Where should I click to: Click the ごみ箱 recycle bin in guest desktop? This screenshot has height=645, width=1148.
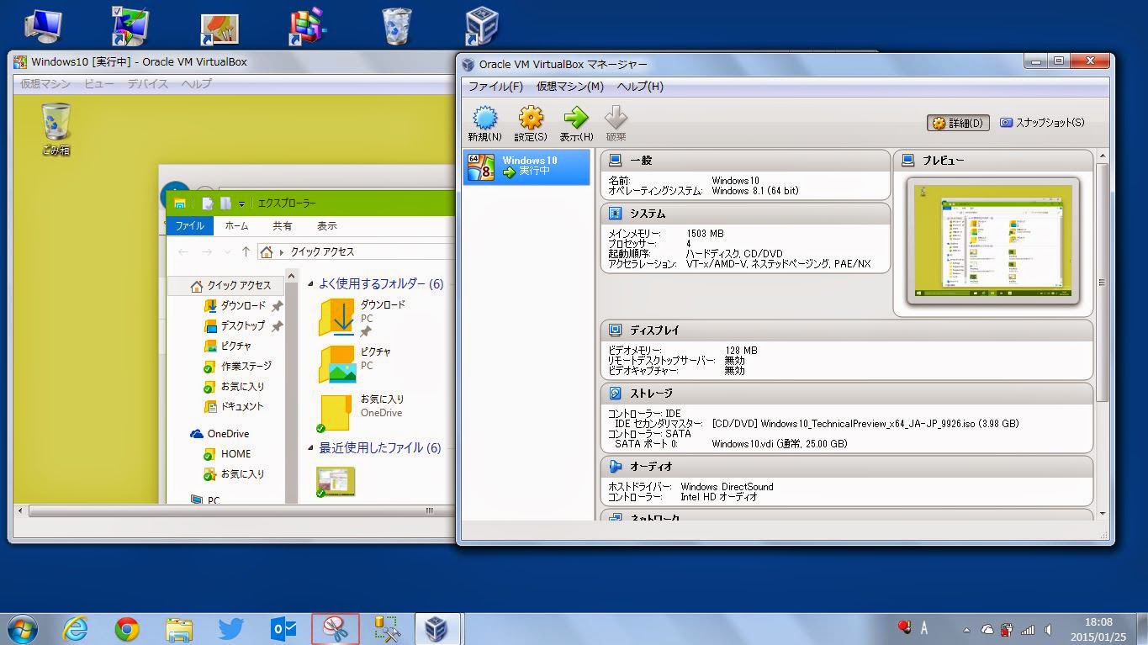click(56, 130)
